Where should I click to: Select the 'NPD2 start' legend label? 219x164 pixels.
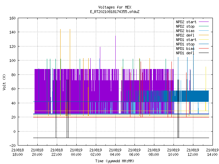[x=186, y=22]
